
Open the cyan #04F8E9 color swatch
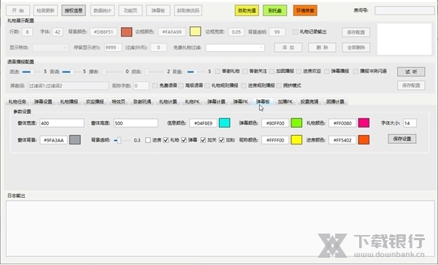[x=225, y=123]
